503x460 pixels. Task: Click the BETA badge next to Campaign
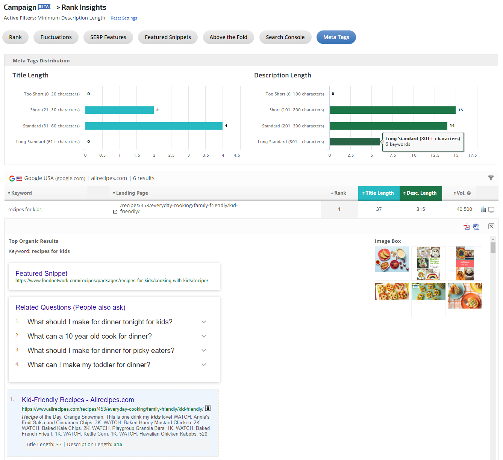click(x=44, y=6)
